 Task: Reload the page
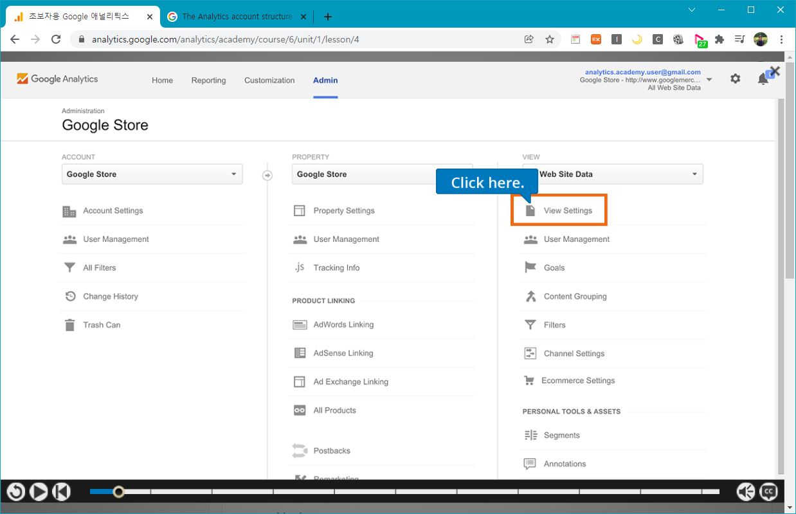click(x=56, y=39)
